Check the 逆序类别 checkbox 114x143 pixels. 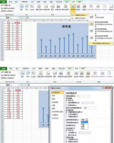(x=67, y=105)
